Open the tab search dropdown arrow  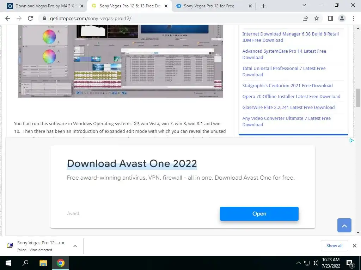(x=304, y=5)
